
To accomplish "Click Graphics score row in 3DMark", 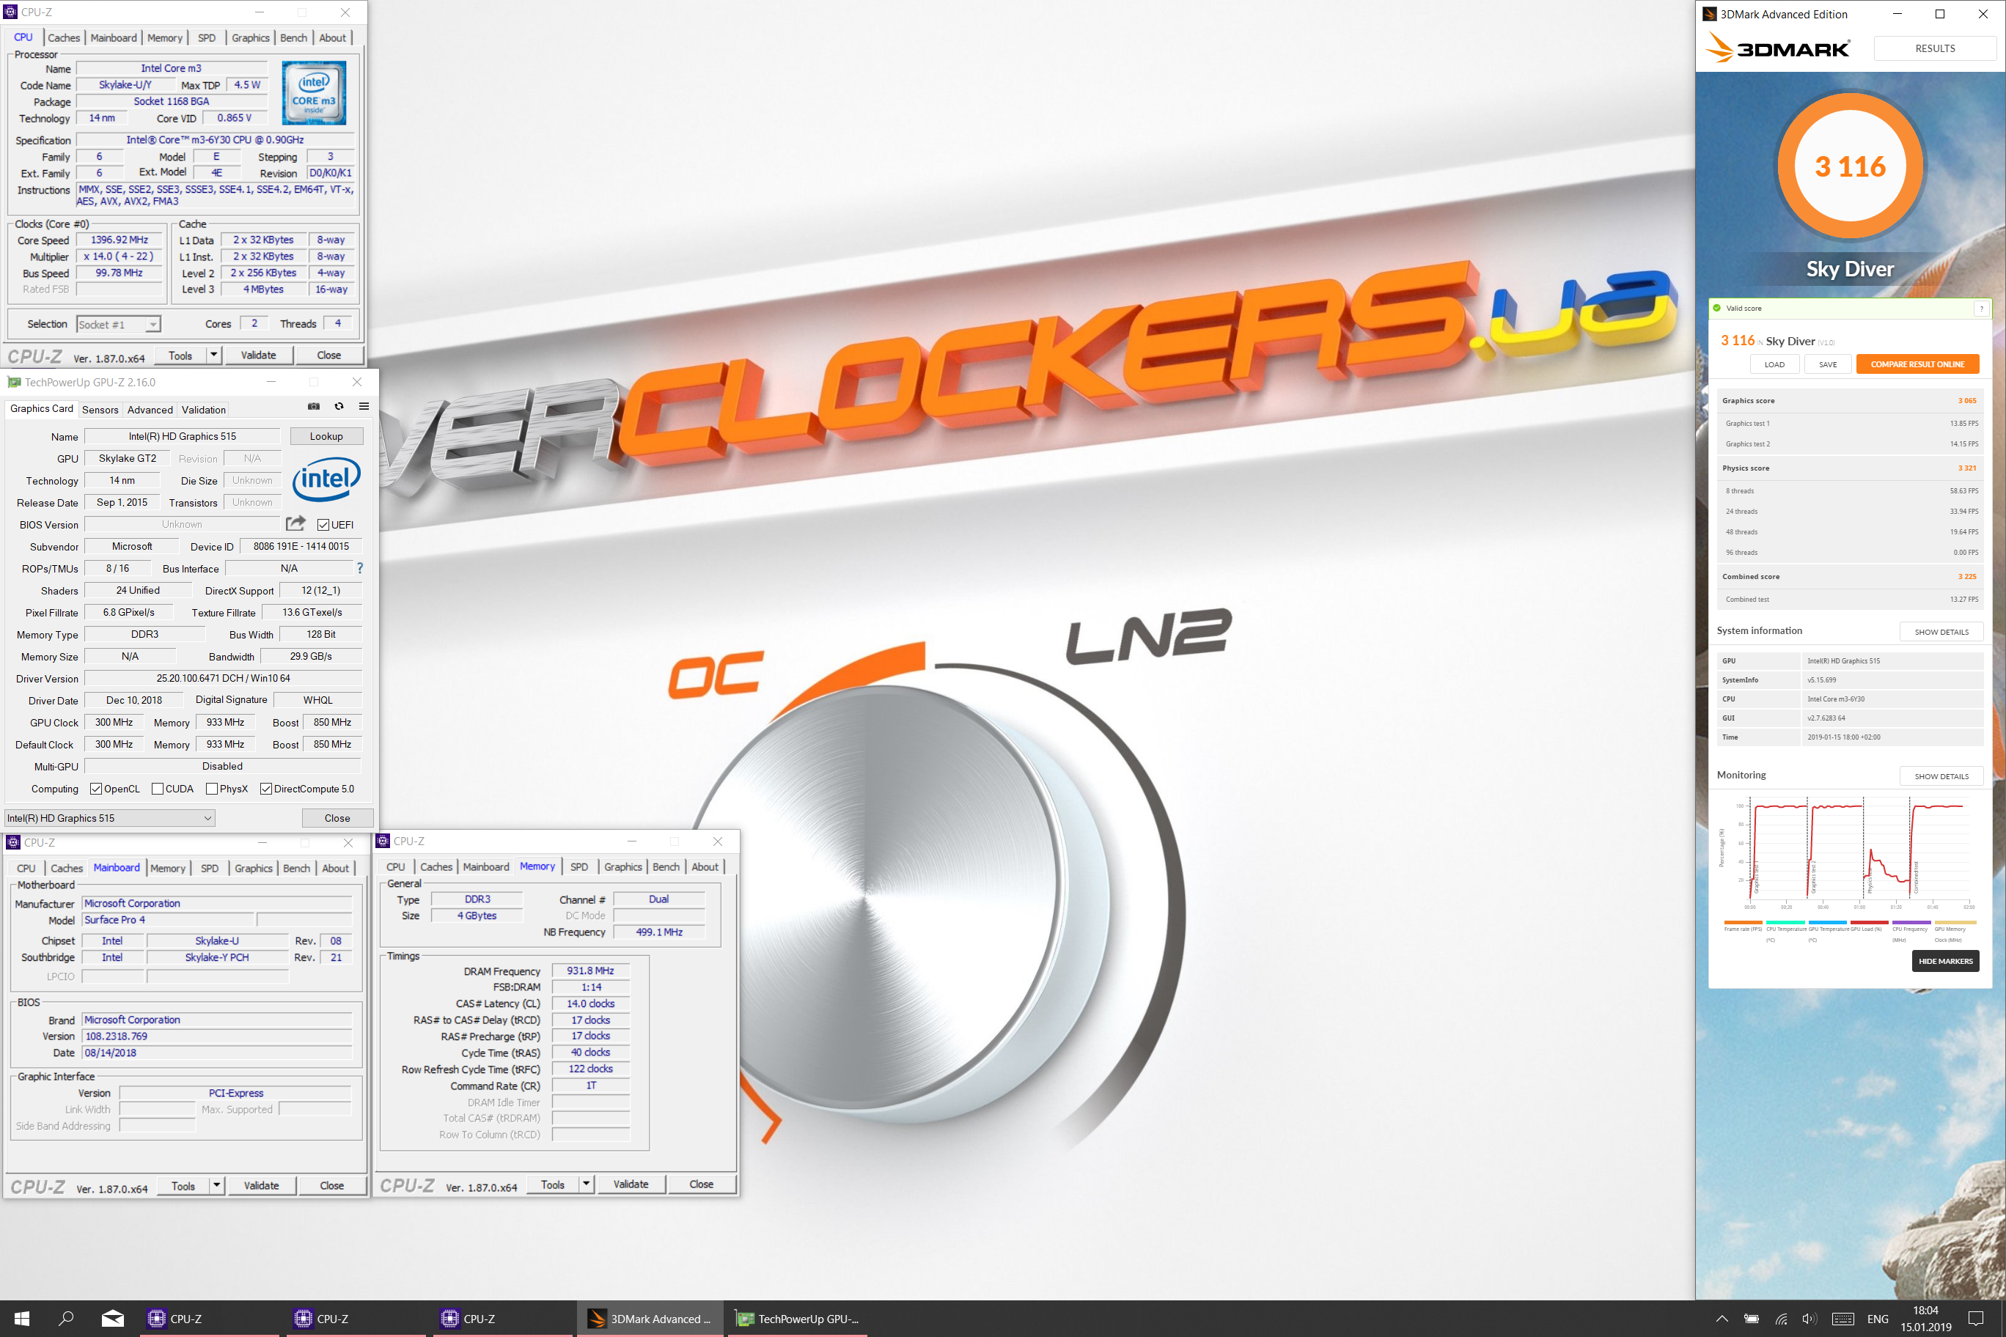I will [1849, 401].
